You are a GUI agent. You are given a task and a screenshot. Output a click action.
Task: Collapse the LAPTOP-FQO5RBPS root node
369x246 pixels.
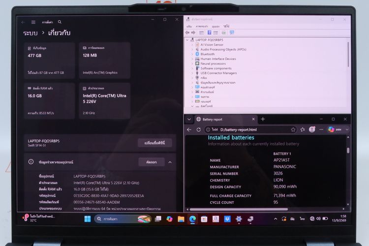(x=187, y=40)
